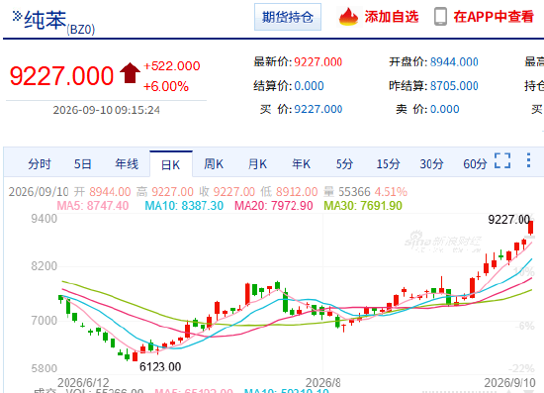Click the fullscreen chart icon
This screenshot has width=544, height=393.
[502, 160]
